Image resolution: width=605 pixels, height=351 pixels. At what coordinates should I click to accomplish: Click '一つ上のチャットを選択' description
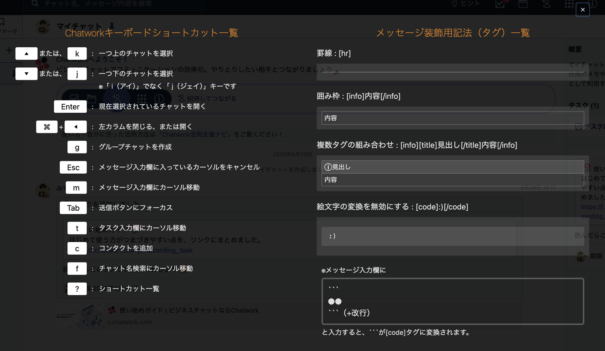(136, 53)
